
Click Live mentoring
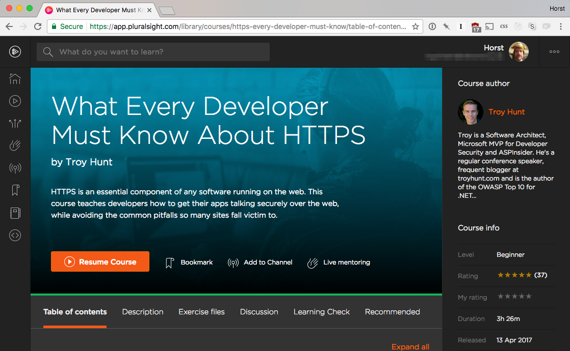point(339,262)
